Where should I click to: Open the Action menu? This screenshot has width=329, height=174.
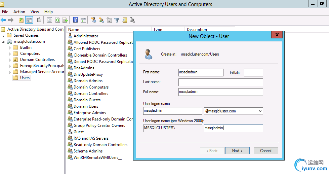click(x=19, y=12)
